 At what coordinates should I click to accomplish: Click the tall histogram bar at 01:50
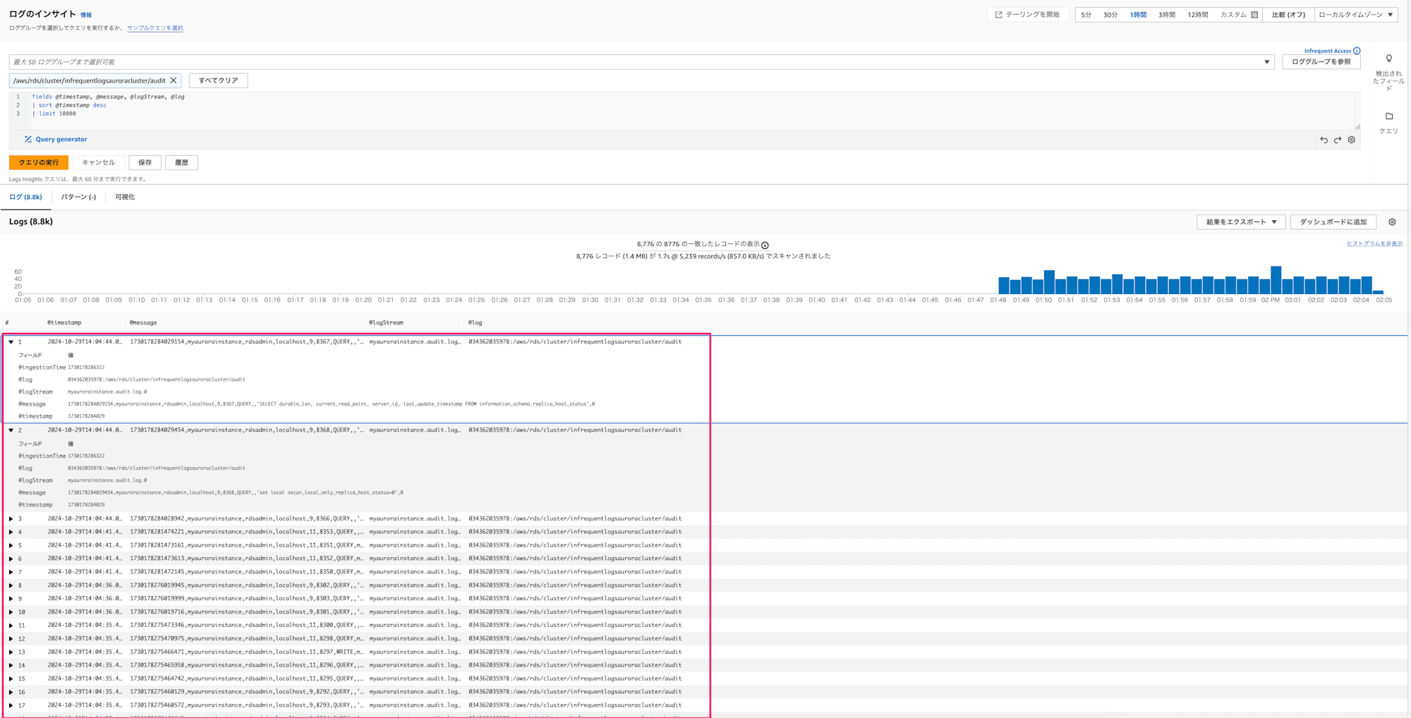point(1049,282)
